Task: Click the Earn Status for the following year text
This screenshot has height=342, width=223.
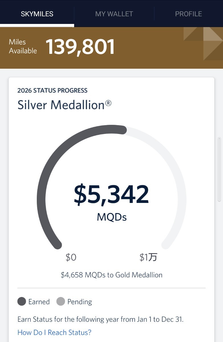Action: pos(100,319)
